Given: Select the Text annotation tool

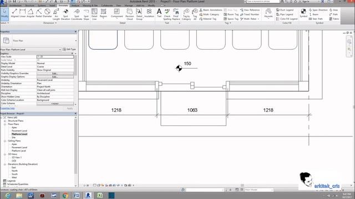Looking at the screenshot, I should (159, 13).
